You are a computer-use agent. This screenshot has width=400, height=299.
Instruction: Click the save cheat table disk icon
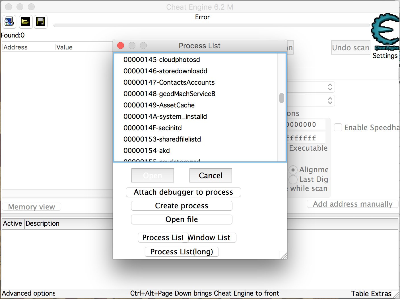click(40, 22)
